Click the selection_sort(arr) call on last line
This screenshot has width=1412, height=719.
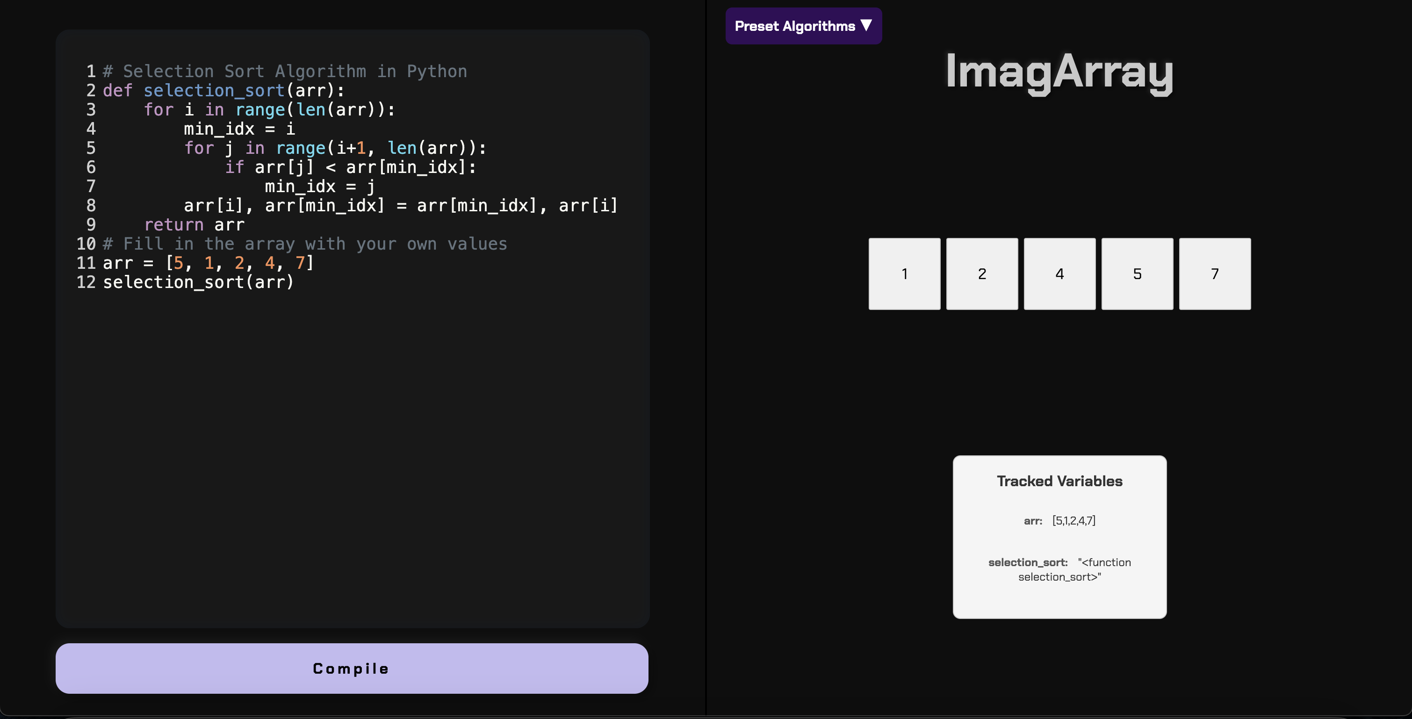(x=198, y=282)
